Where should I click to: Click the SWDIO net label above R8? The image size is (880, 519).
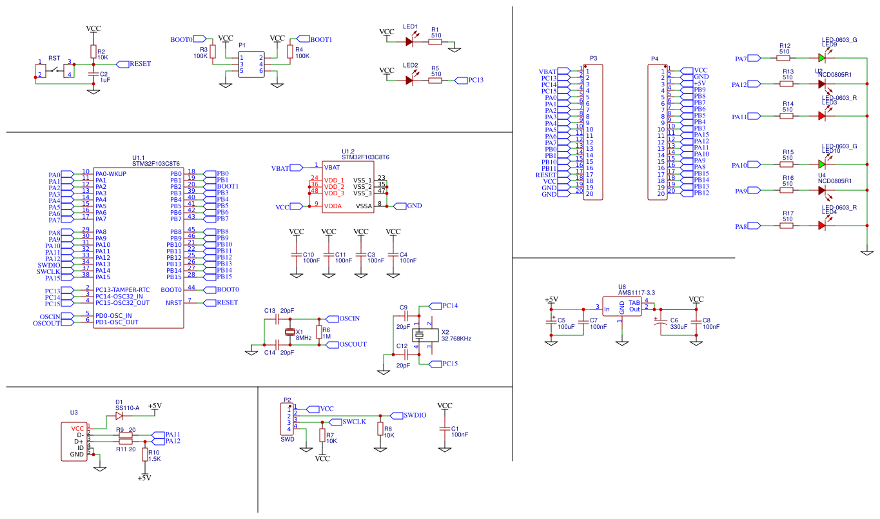(409, 415)
